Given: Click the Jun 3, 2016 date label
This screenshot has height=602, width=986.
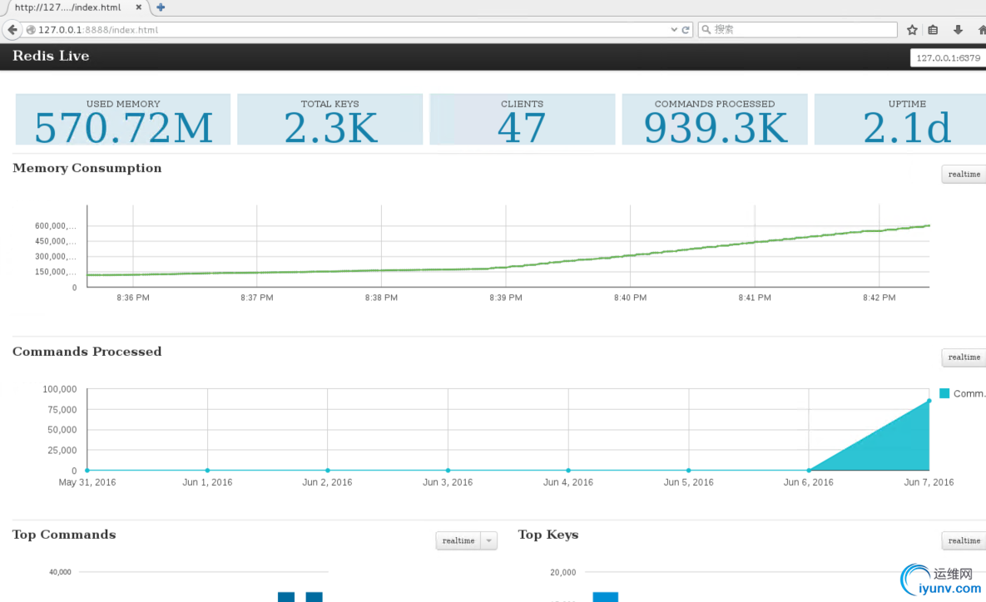Looking at the screenshot, I should point(448,482).
